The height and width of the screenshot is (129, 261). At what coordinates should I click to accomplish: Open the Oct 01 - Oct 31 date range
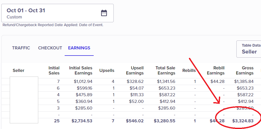coord(26,10)
